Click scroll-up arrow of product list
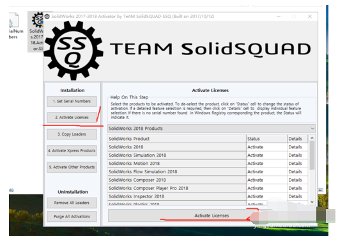This screenshot has height=236, width=338. 312,138
